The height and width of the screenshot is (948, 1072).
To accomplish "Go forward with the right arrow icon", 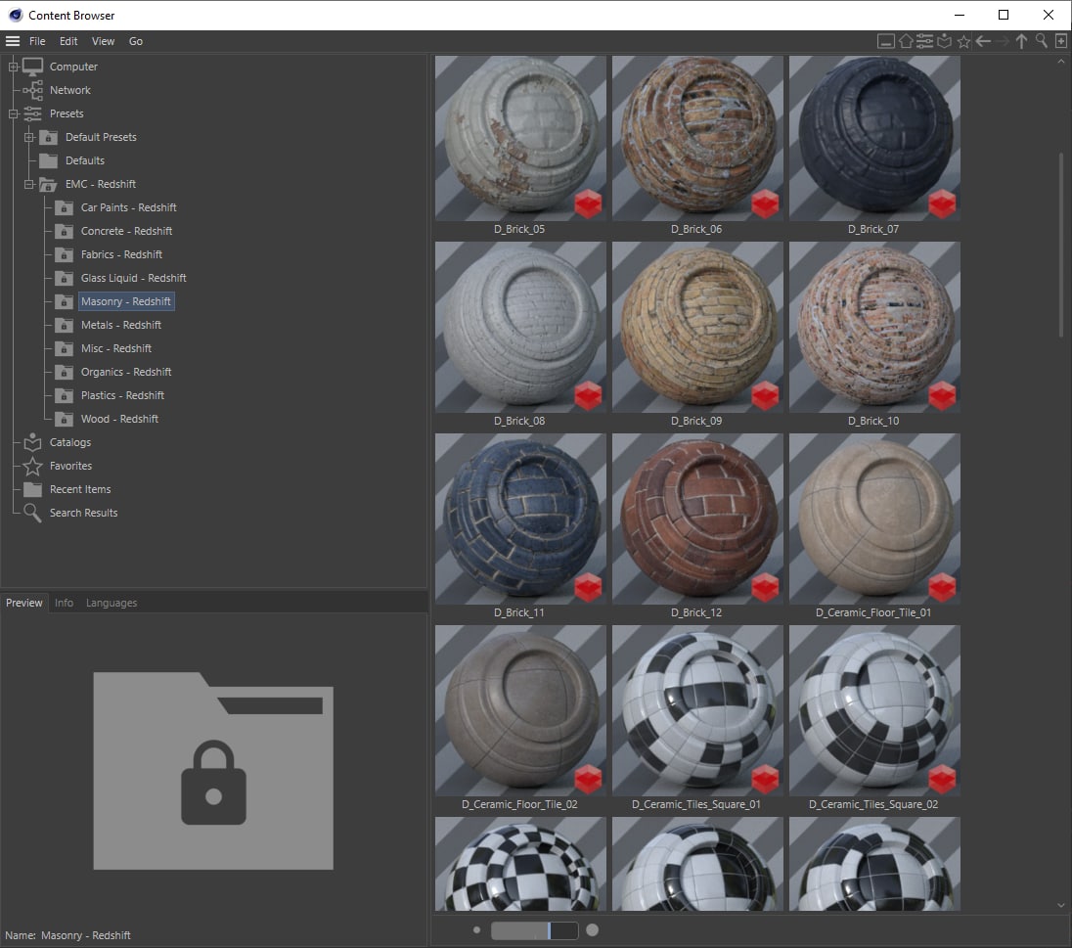I will [x=1003, y=42].
